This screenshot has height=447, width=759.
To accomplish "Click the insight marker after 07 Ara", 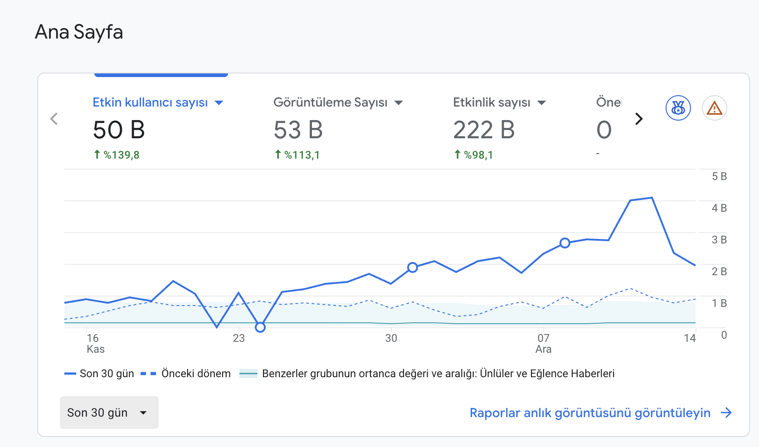I will coord(564,243).
